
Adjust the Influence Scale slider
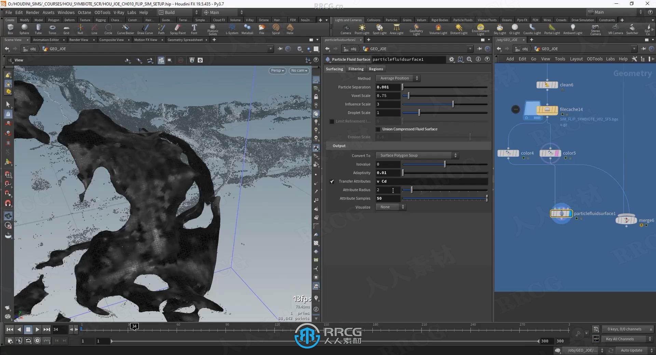point(445,104)
